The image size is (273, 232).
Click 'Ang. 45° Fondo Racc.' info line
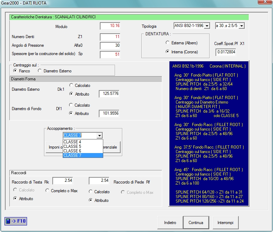coord(209,170)
